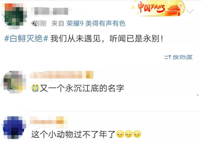Open the first commenter's avatar
Image resolution: width=202 pixels, height=151 pixels.
tap(14, 82)
